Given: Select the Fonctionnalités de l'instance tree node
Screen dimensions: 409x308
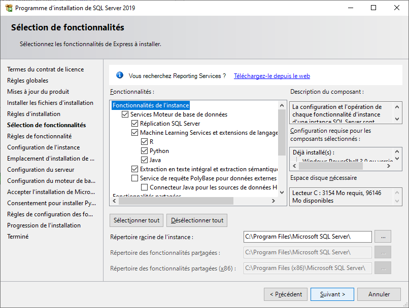Looking at the screenshot, I should pos(151,105).
